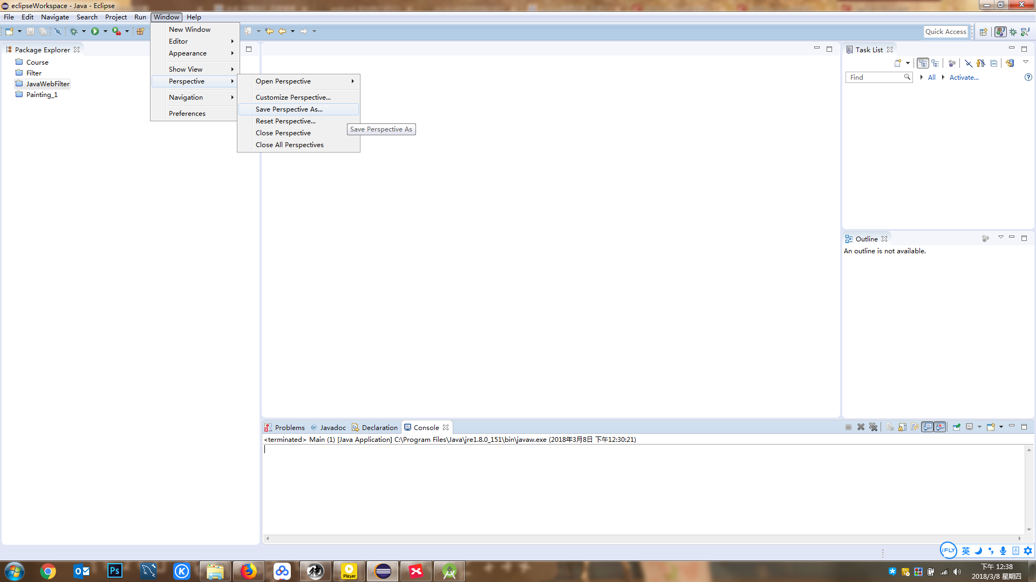The width and height of the screenshot is (1036, 582).
Task: Open the Show View submenu
Action: pos(195,69)
